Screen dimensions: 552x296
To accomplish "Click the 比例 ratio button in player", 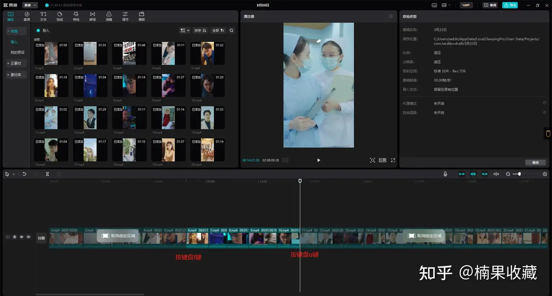I will click(383, 160).
